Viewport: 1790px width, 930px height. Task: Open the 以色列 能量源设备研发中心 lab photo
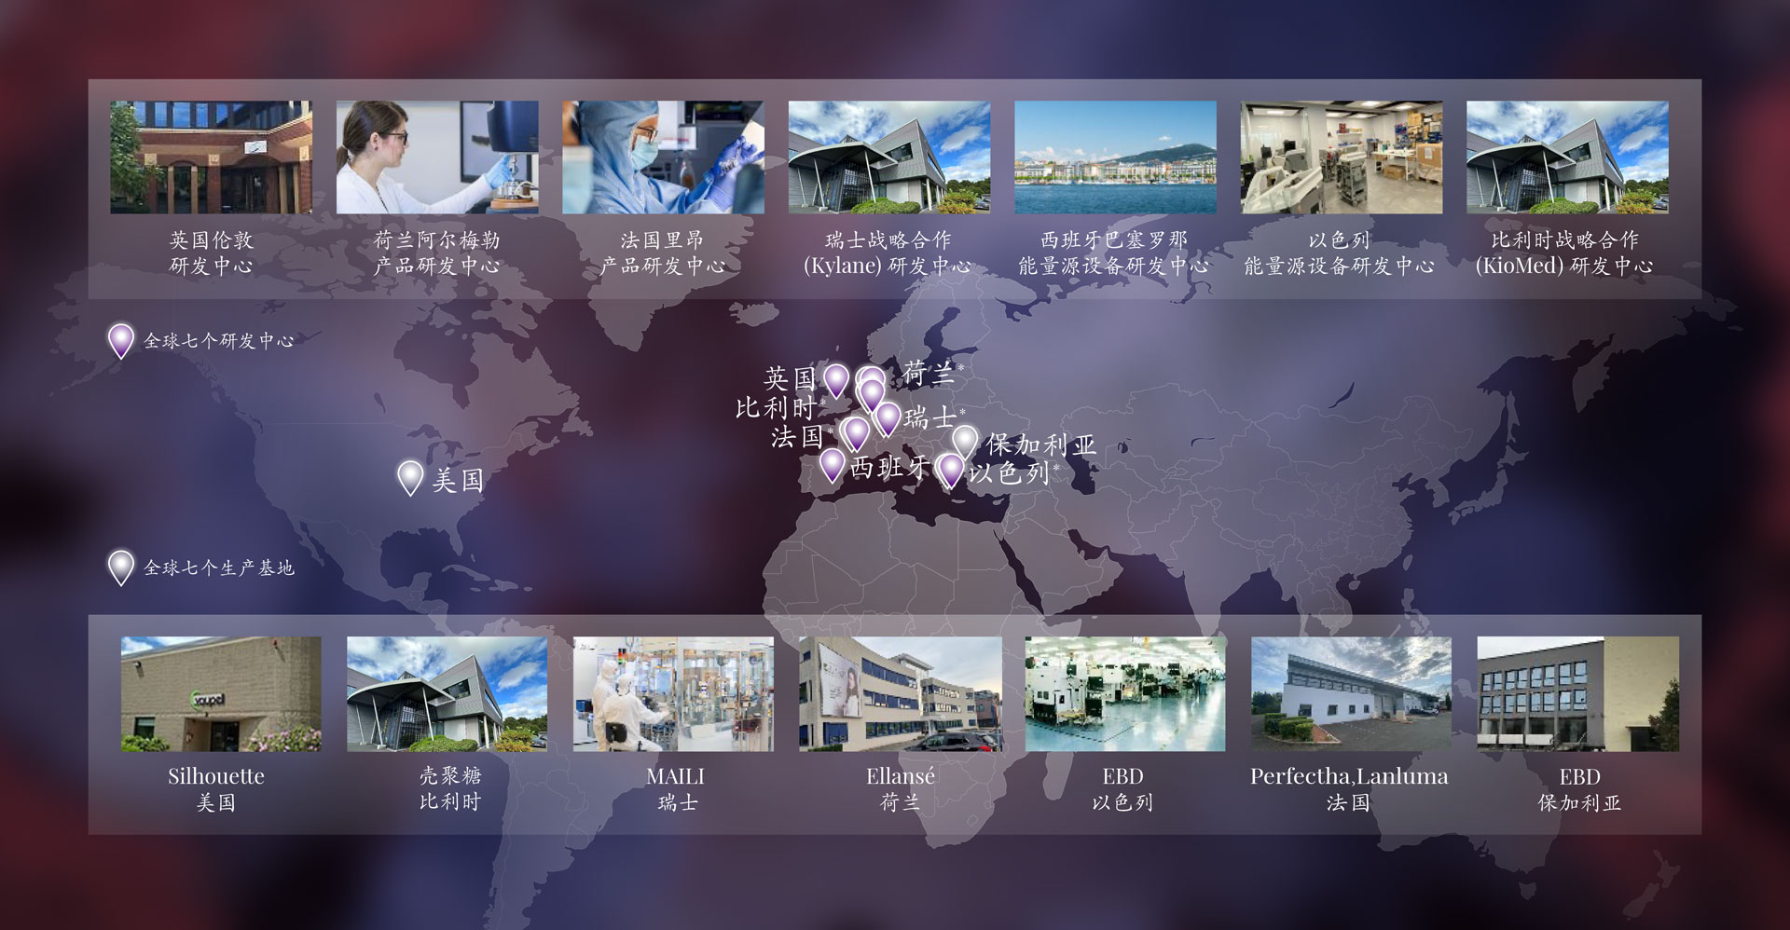click(x=1341, y=157)
